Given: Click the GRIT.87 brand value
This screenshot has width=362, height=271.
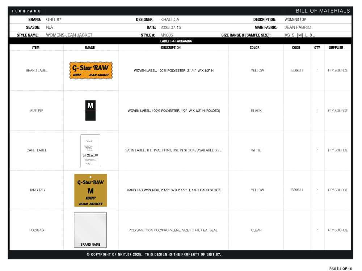Looking at the screenshot, I should coord(54,20).
